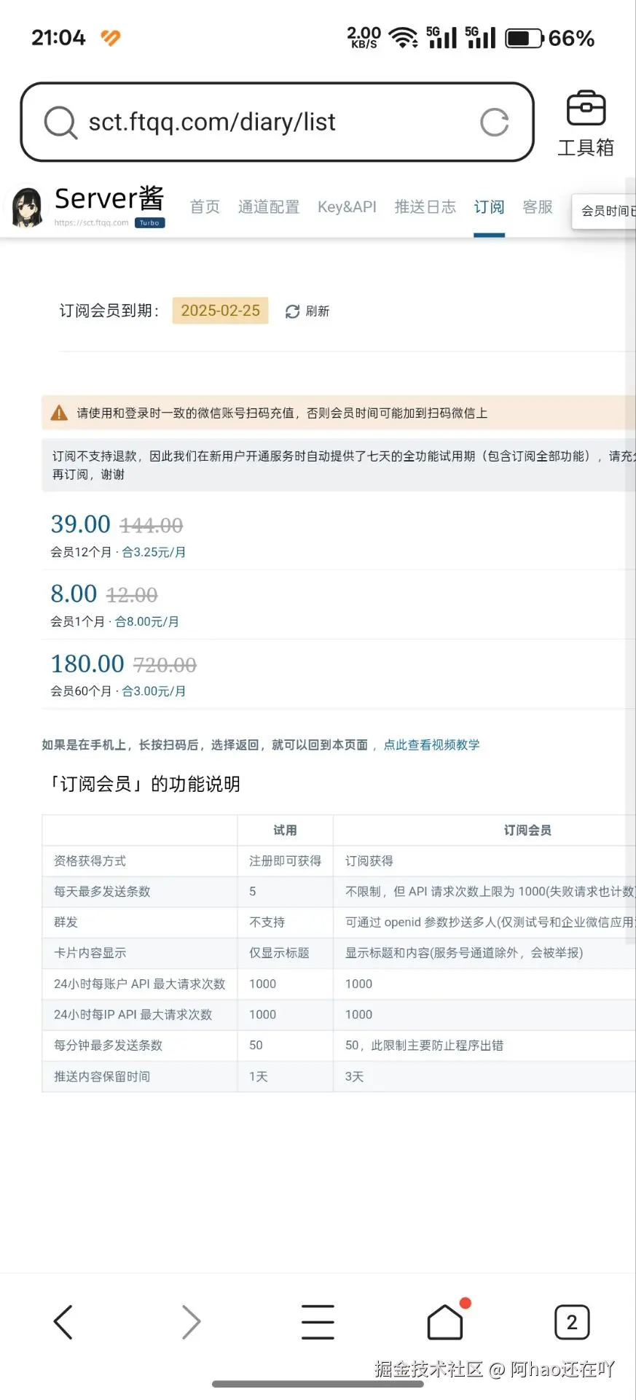Choose the 8.00 one-month membership plan
The height and width of the screenshot is (1400, 636).
(x=339, y=604)
